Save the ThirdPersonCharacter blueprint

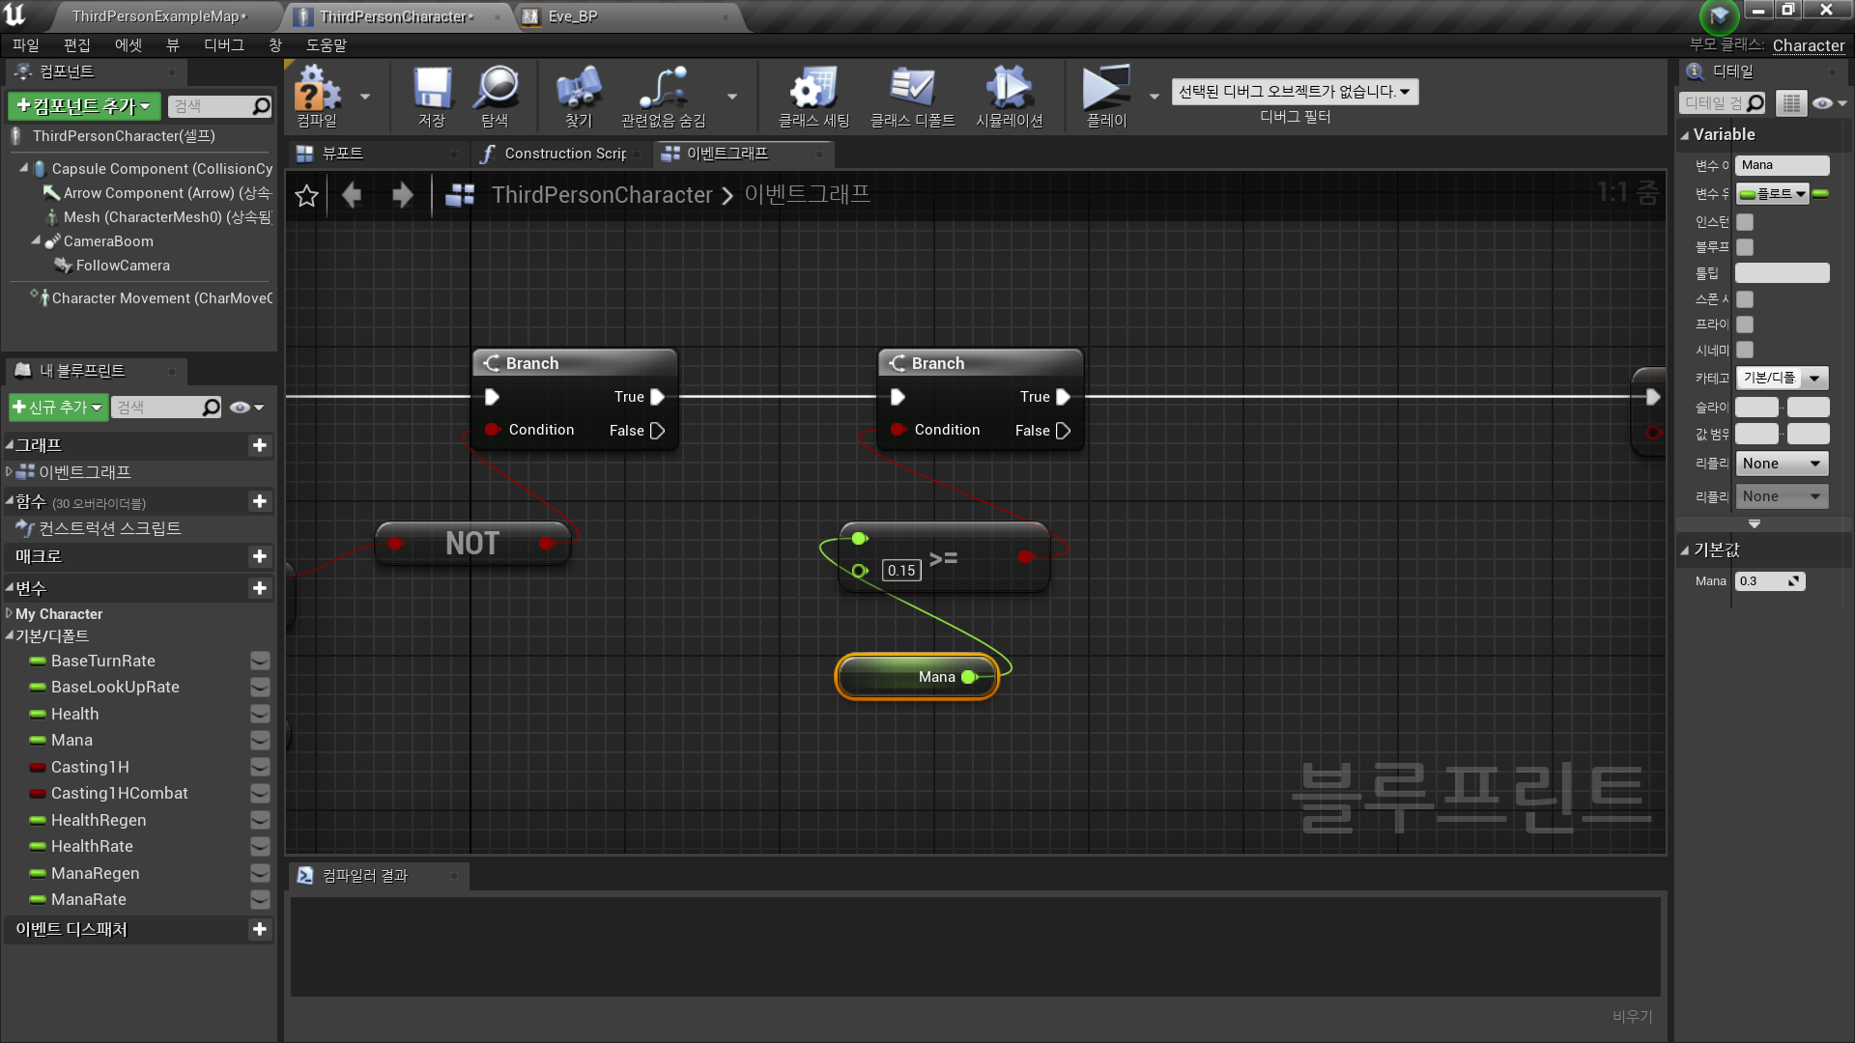pyautogui.click(x=432, y=96)
